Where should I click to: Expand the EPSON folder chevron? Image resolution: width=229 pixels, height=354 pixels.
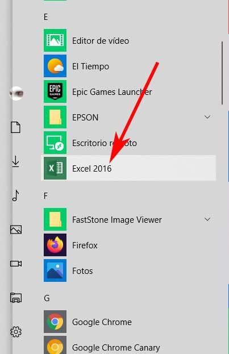coord(207,117)
